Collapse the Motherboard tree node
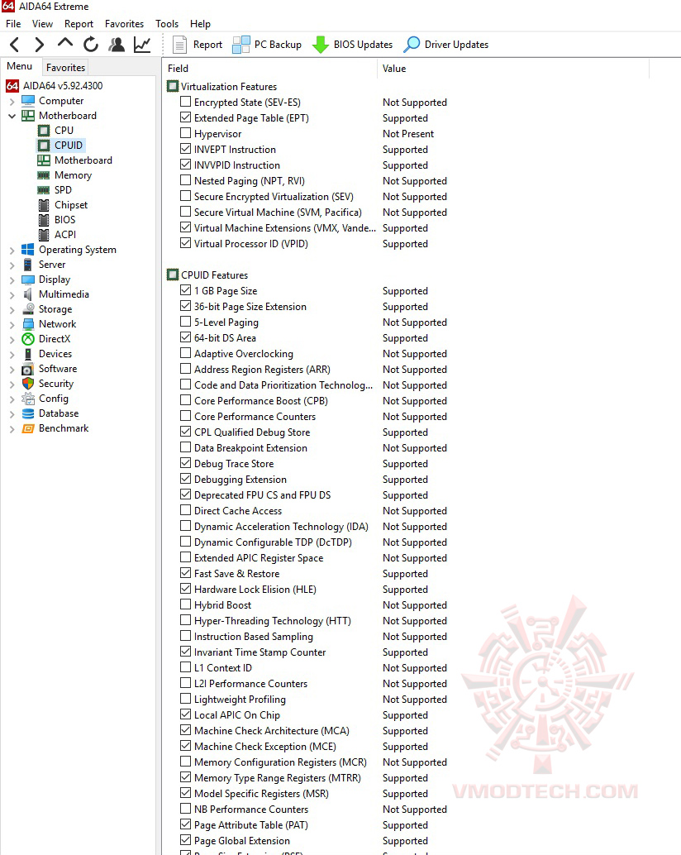The image size is (681, 855). coord(12,116)
